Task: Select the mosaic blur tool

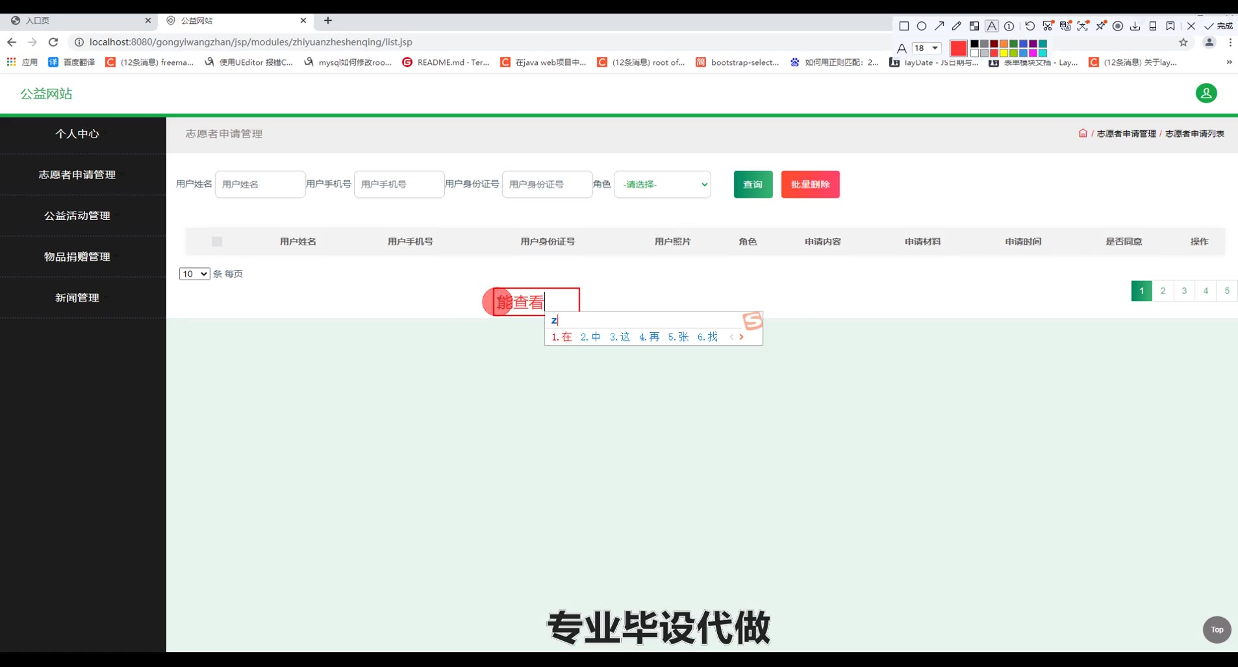Action: 974,26
